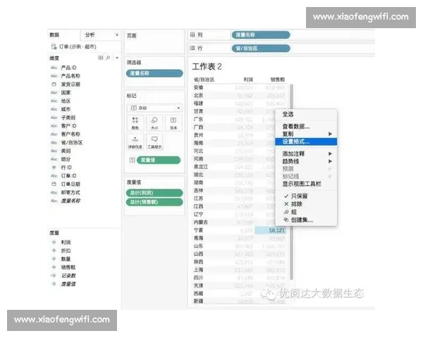Click the date icon beside 发货日期
This screenshot has width=423, height=338.
(x=54, y=84)
